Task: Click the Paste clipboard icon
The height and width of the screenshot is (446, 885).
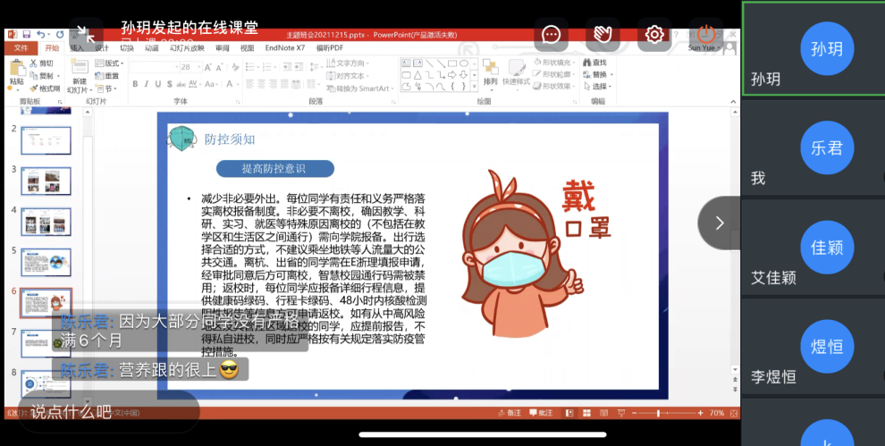Action: pyautogui.click(x=18, y=68)
